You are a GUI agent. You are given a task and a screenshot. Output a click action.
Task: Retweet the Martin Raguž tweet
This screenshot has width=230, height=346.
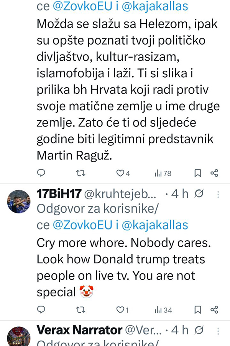tap(80, 173)
